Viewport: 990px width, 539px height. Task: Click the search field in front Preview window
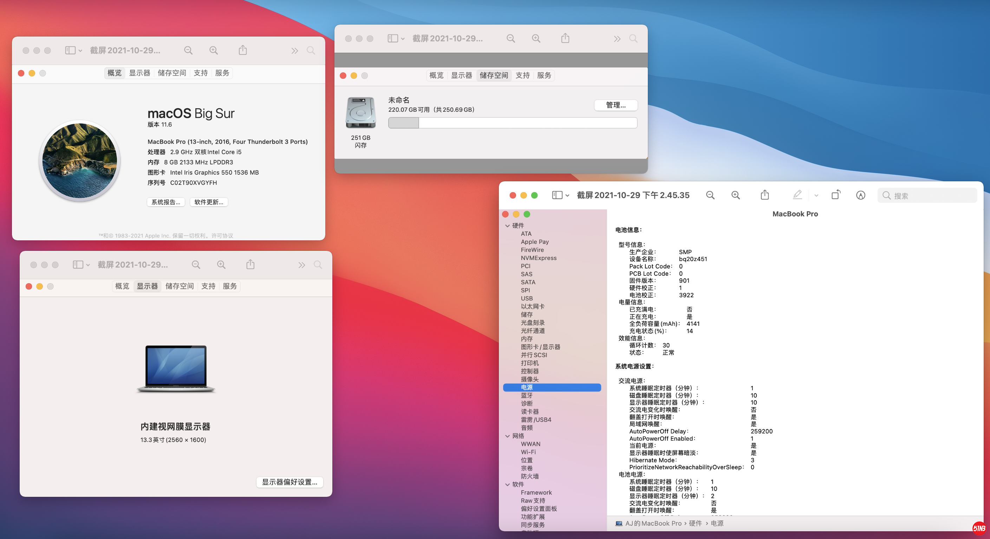[927, 196]
